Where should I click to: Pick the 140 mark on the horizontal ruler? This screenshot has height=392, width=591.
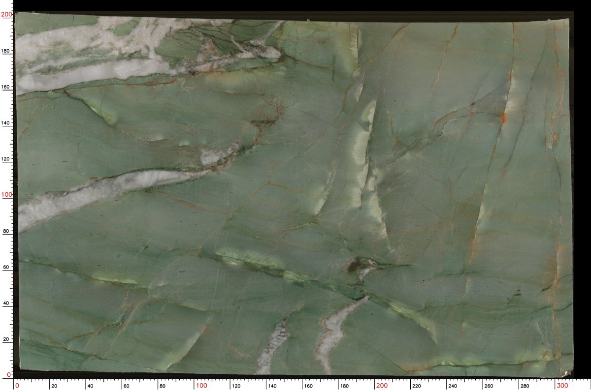click(x=273, y=387)
